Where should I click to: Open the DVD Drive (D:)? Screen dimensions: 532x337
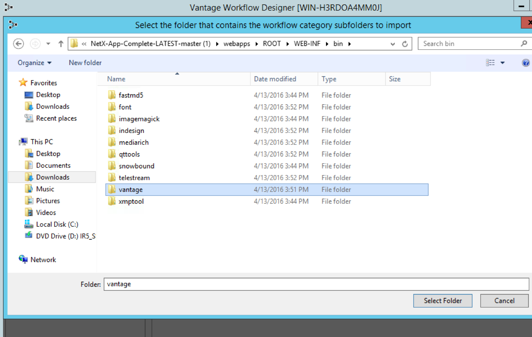tap(65, 236)
